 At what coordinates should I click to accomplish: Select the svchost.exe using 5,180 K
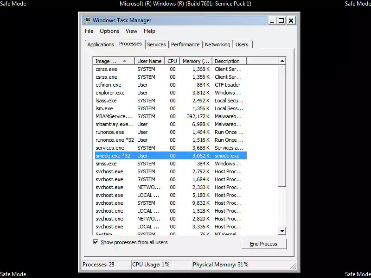pos(170,195)
